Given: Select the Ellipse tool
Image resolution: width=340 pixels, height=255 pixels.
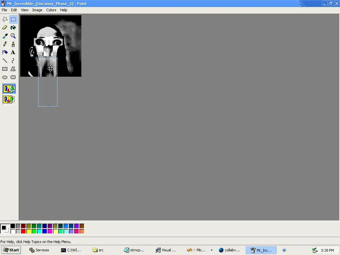Looking at the screenshot, I should coord(5,77).
